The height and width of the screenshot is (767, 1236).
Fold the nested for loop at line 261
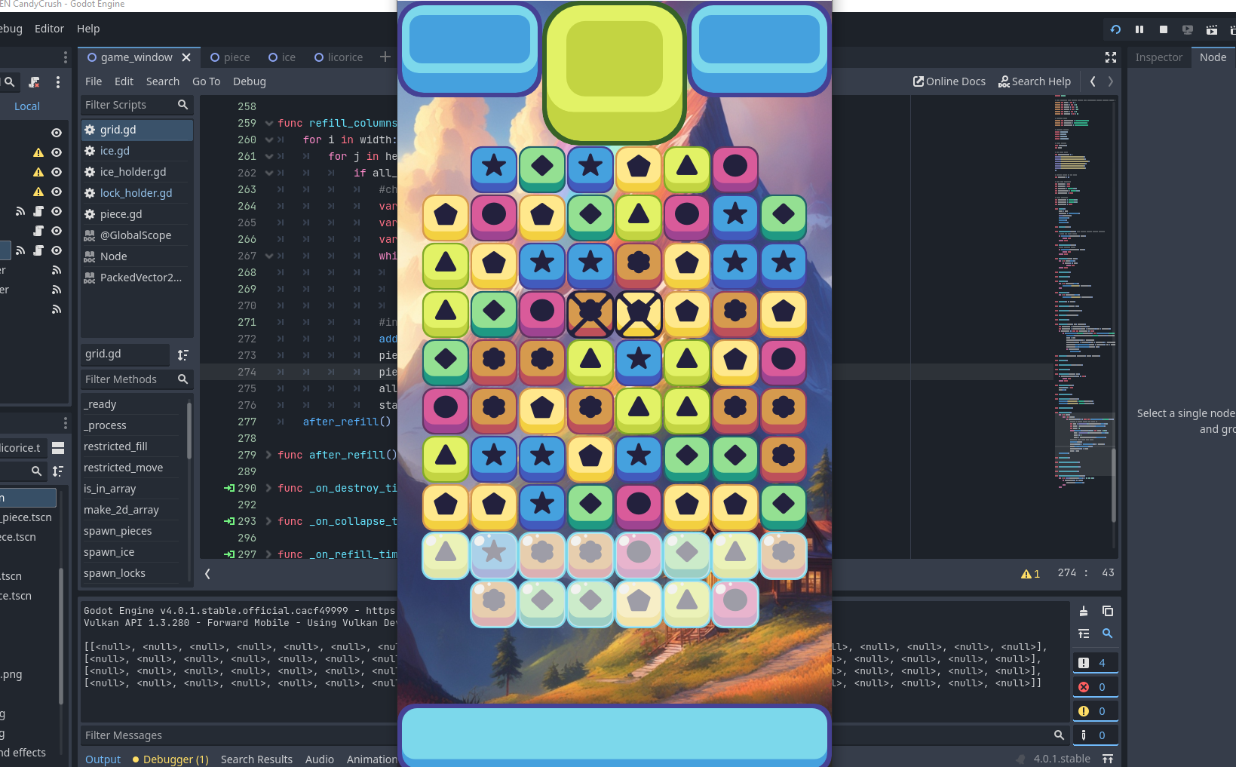click(269, 156)
